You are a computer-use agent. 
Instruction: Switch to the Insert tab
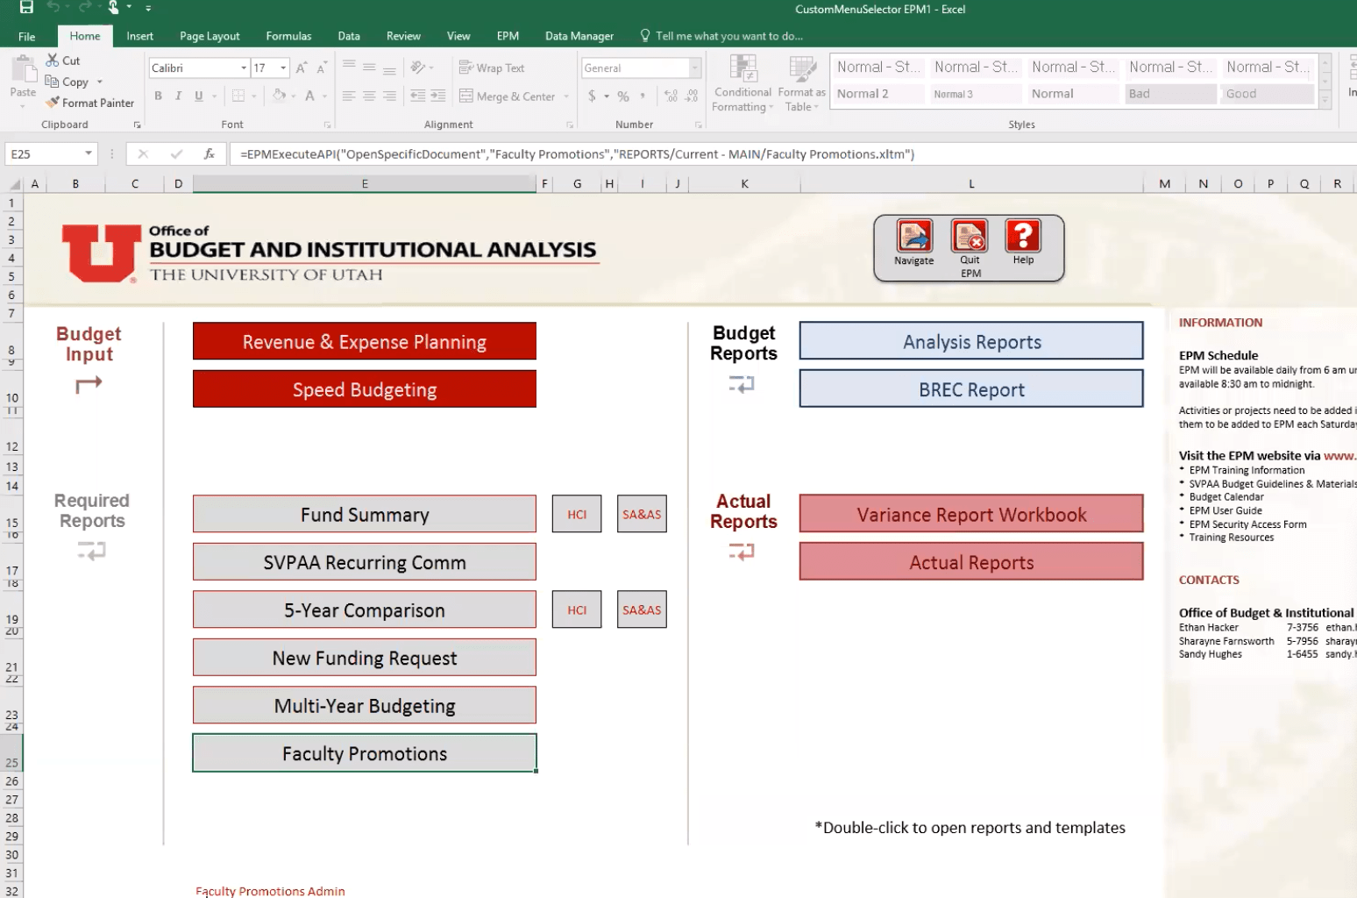coord(139,36)
